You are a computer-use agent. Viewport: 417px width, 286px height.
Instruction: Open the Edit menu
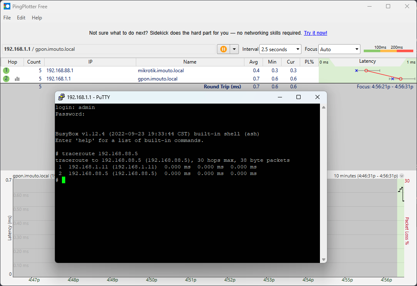pos(21,18)
